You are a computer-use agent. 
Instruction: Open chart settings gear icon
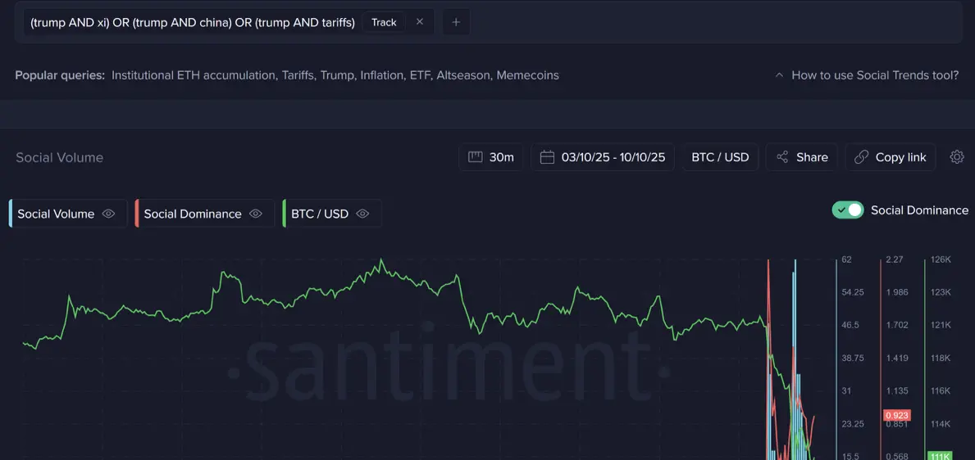coord(957,157)
